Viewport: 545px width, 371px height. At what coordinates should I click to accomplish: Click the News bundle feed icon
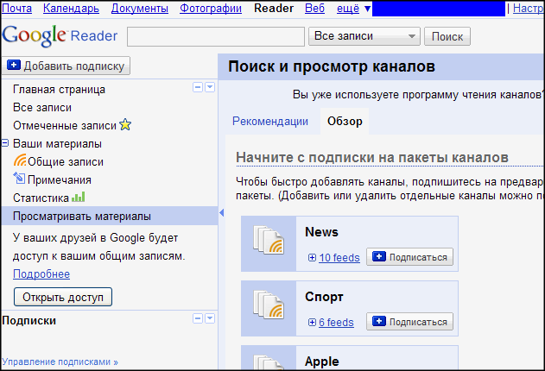tap(269, 240)
